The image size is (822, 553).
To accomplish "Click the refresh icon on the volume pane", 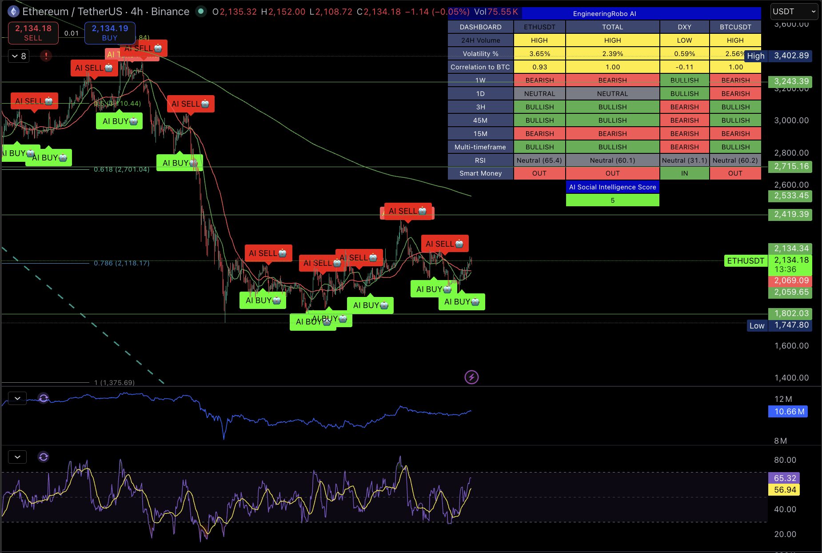I will tap(43, 398).
